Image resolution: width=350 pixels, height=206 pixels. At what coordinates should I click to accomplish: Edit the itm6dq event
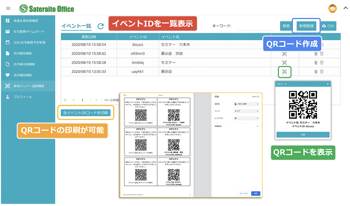[x=316, y=63]
